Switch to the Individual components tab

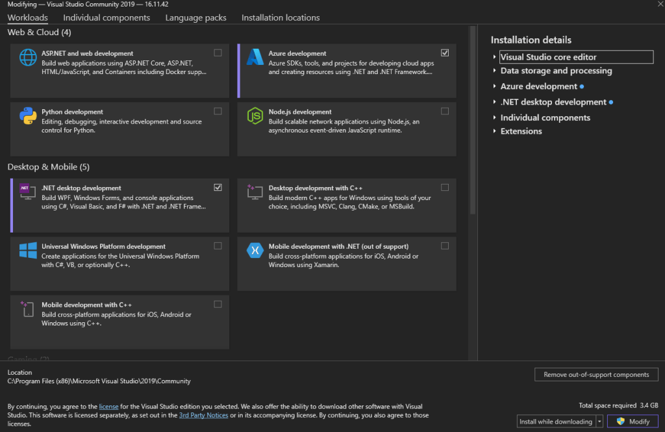[107, 18]
